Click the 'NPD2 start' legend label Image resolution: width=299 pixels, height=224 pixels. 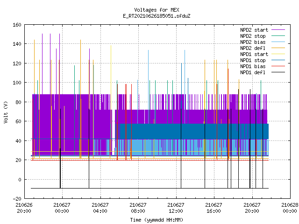coord(254,30)
